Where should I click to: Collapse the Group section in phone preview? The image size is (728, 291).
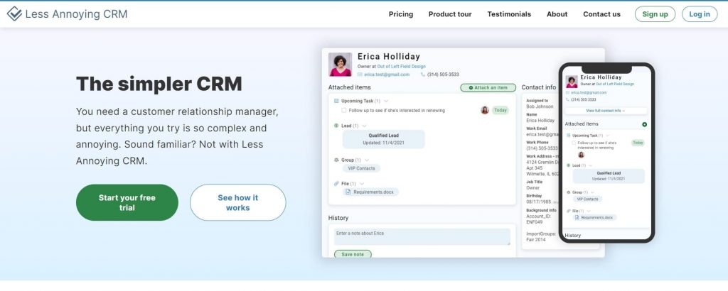[x=592, y=192]
